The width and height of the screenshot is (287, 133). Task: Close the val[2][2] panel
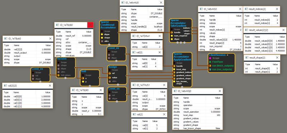(50, 85)
